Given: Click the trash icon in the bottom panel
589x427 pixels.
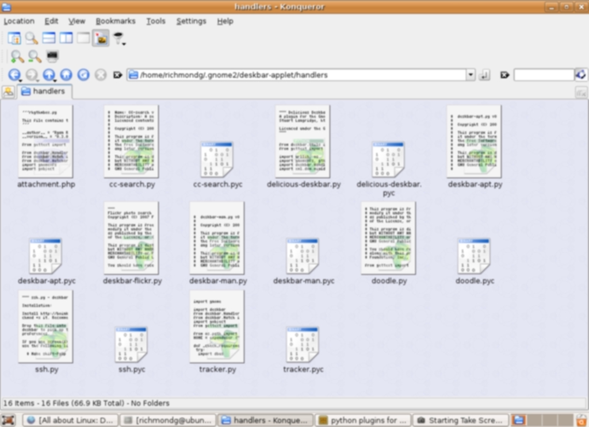Looking at the screenshot, I should (x=582, y=420).
